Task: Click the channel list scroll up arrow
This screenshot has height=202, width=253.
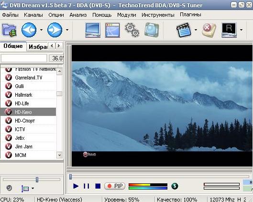Action: pyautogui.click(x=59, y=71)
